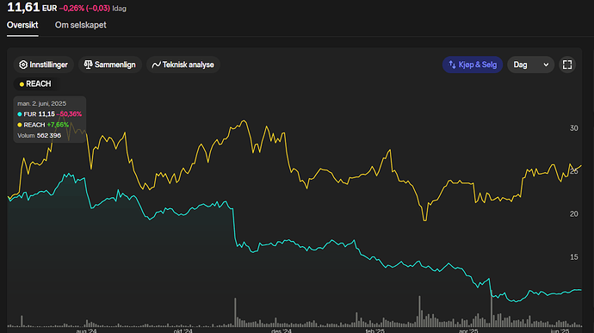Open Teknisk analyse tools
The image size is (594, 333).
click(x=183, y=65)
